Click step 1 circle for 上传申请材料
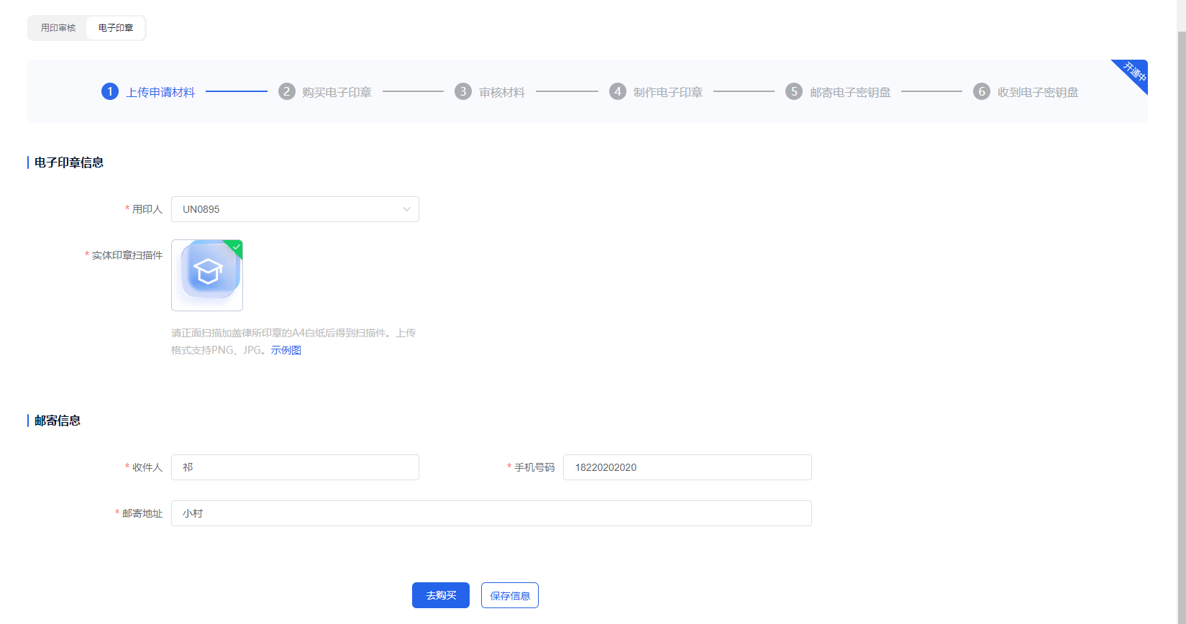The width and height of the screenshot is (1186, 624). 110,91
